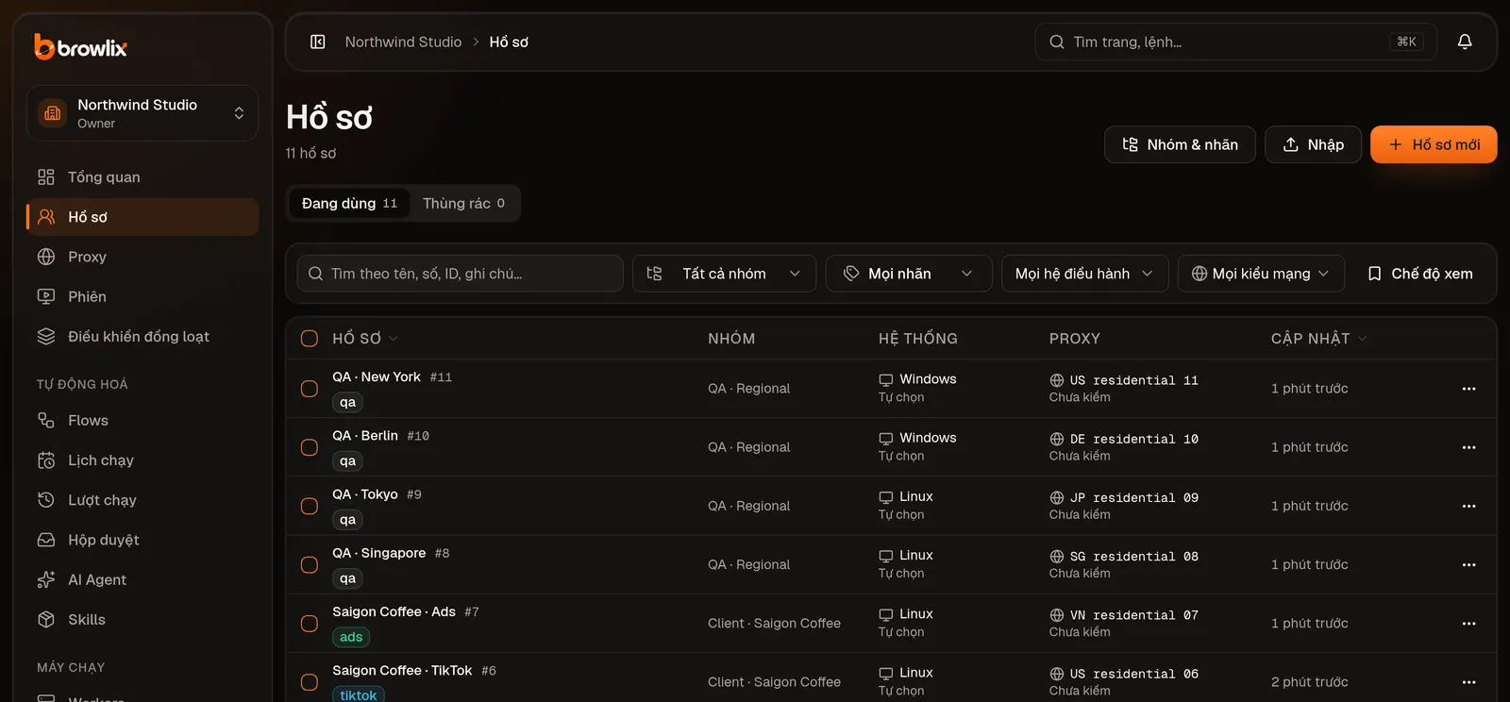1510x702 pixels.
Task: Expand the Northwind Studio workspace switcher
Action: (143, 113)
